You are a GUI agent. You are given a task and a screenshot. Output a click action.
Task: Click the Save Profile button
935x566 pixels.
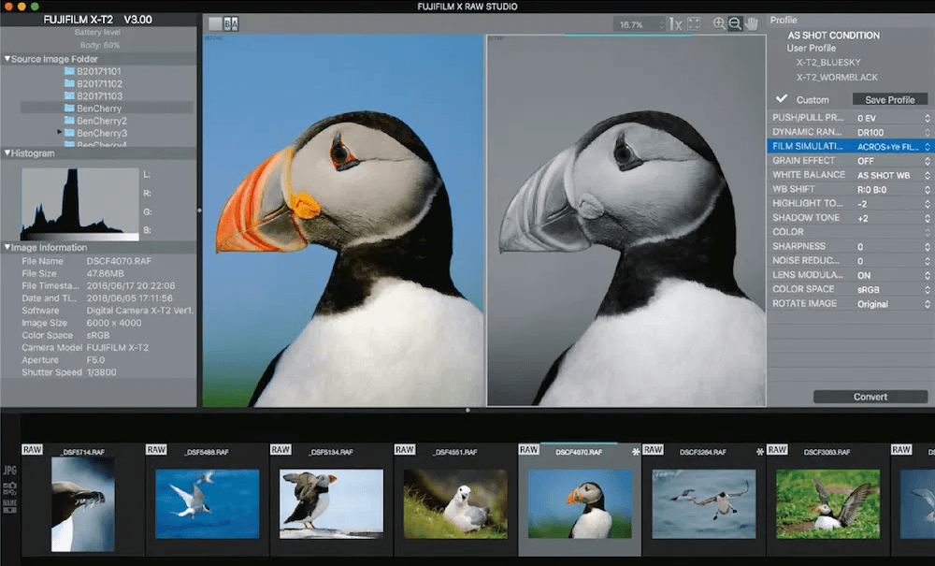tap(890, 99)
